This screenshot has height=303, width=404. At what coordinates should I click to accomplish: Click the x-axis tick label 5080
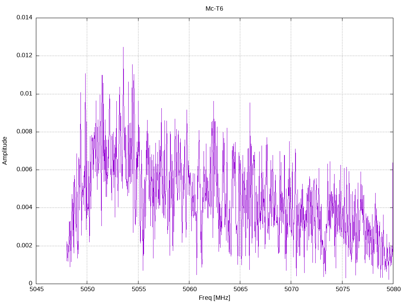[x=393, y=289]
